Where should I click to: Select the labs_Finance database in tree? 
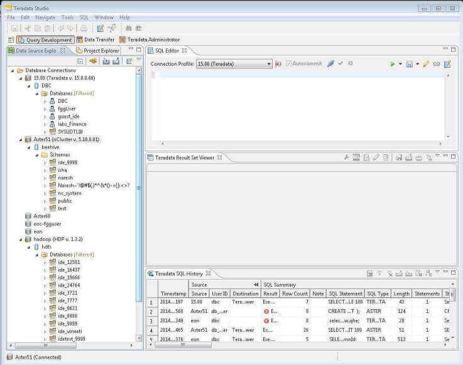coord(72,124)
